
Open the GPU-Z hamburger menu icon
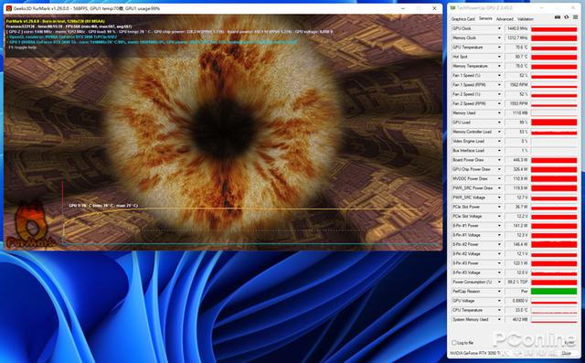[575, 17]
